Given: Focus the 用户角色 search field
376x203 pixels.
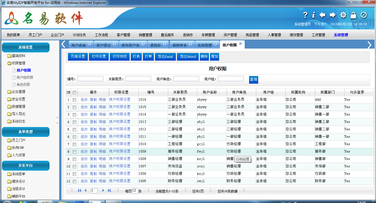Looking at the screenshot, I should click(186, 79).
